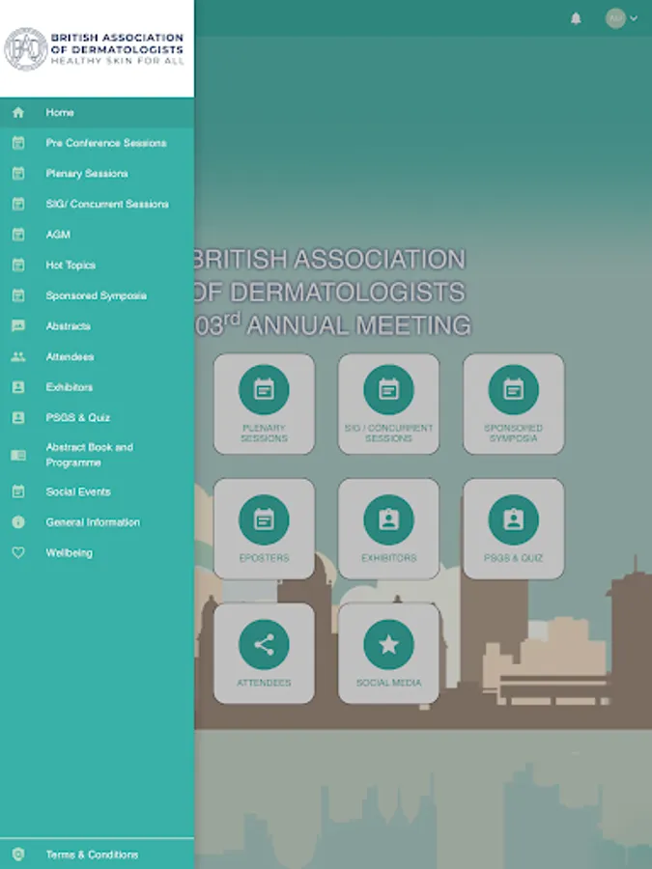This screenshot has height=869, width=652.
Task: Select Home in the side menu
Action: 97,113
